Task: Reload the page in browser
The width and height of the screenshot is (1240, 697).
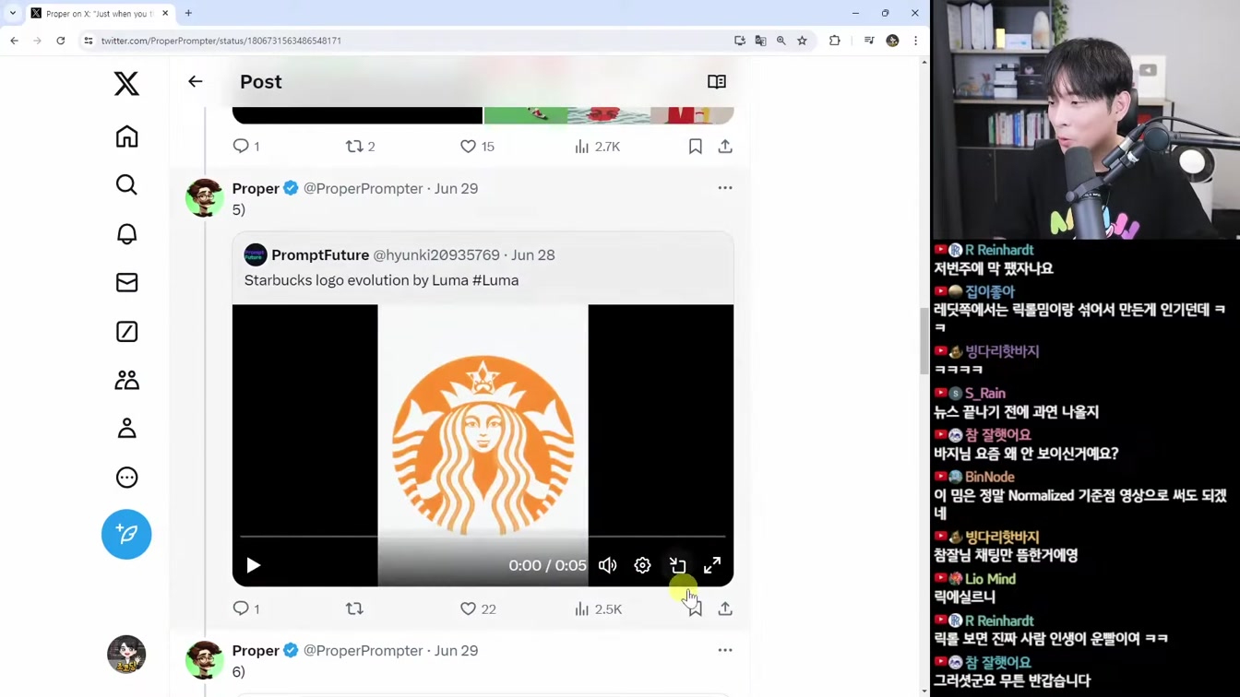Action: (61, 41)
